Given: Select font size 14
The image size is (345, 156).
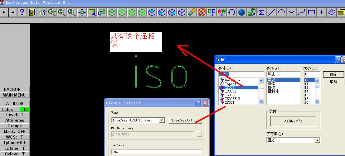Looking at the screenshot, I should click(x=307, y=91).
